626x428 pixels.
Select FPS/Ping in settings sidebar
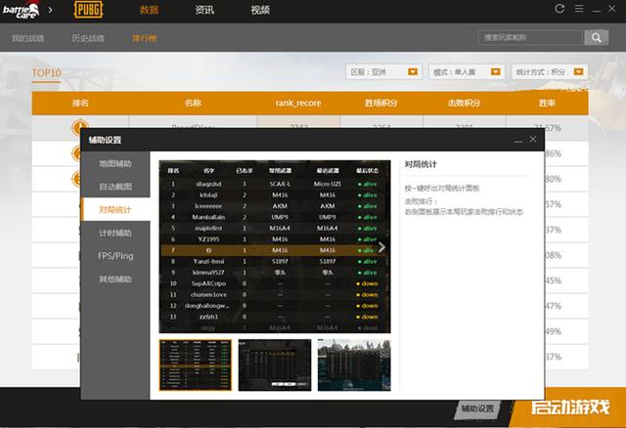[115, 257]
